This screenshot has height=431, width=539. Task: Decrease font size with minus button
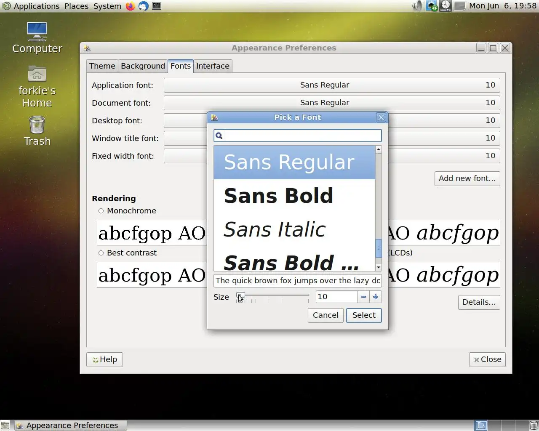point(363,297)
